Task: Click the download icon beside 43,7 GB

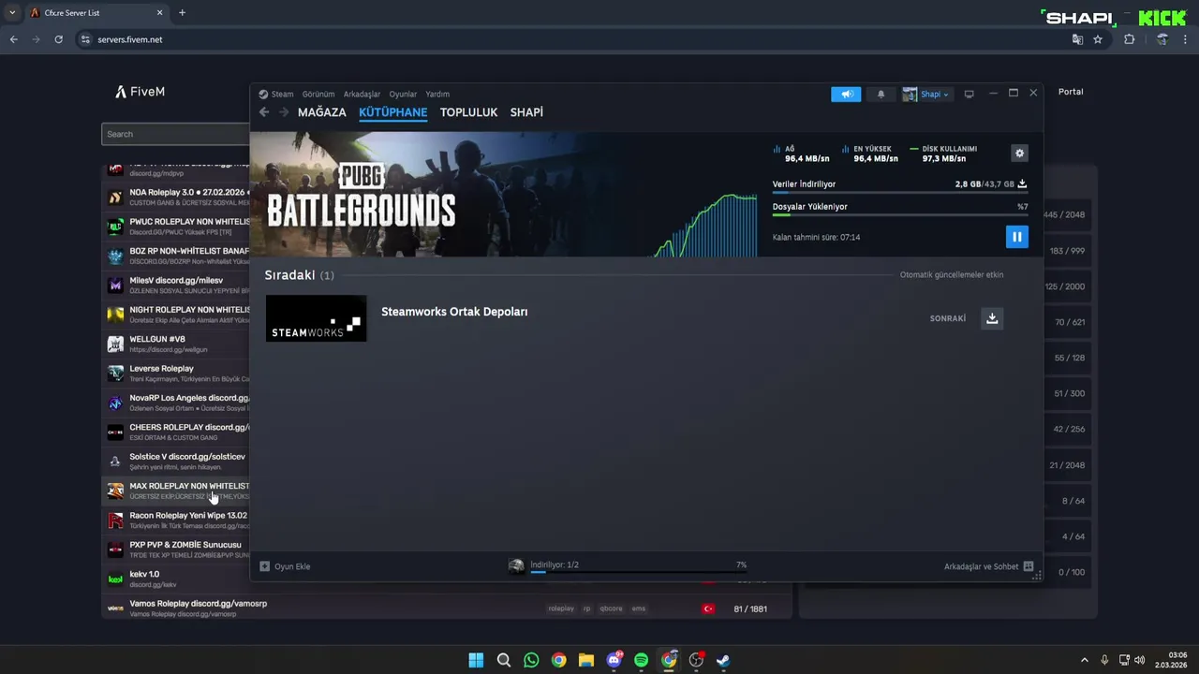Action: pyautogui.click(x=1022, y=184)
